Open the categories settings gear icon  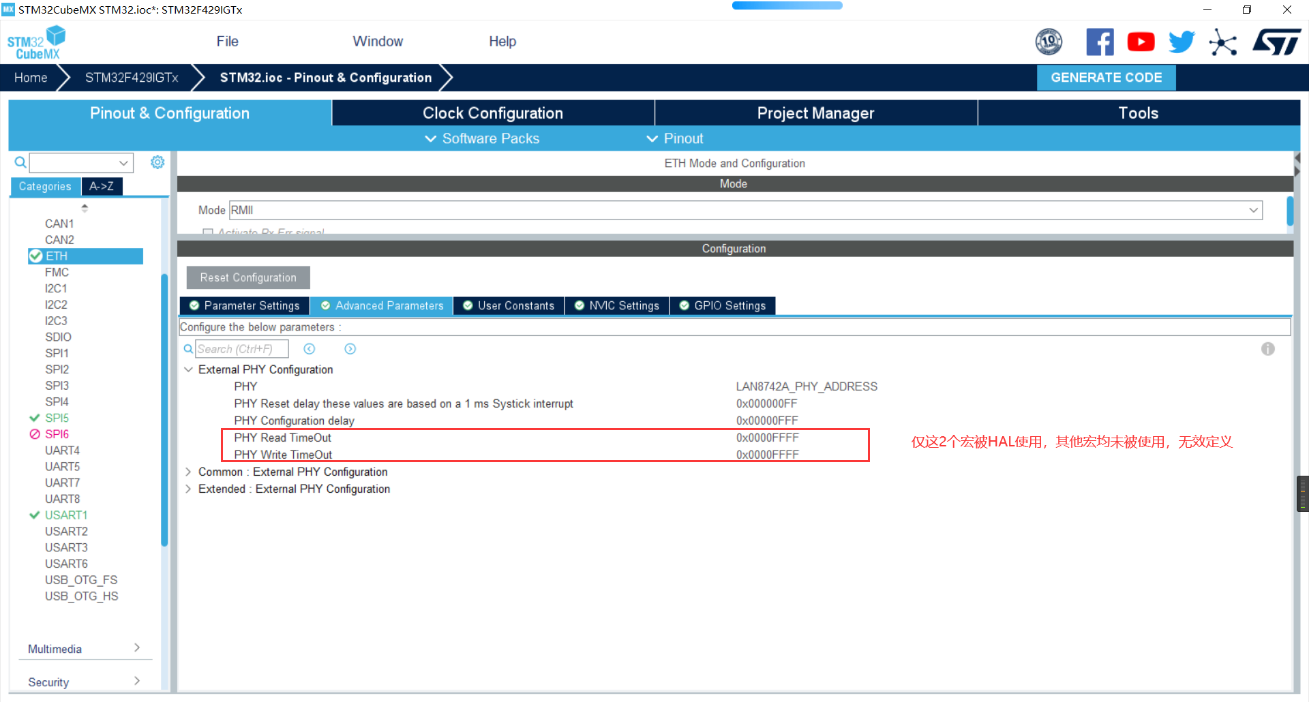pyautogui.click(x=157, y=162)
